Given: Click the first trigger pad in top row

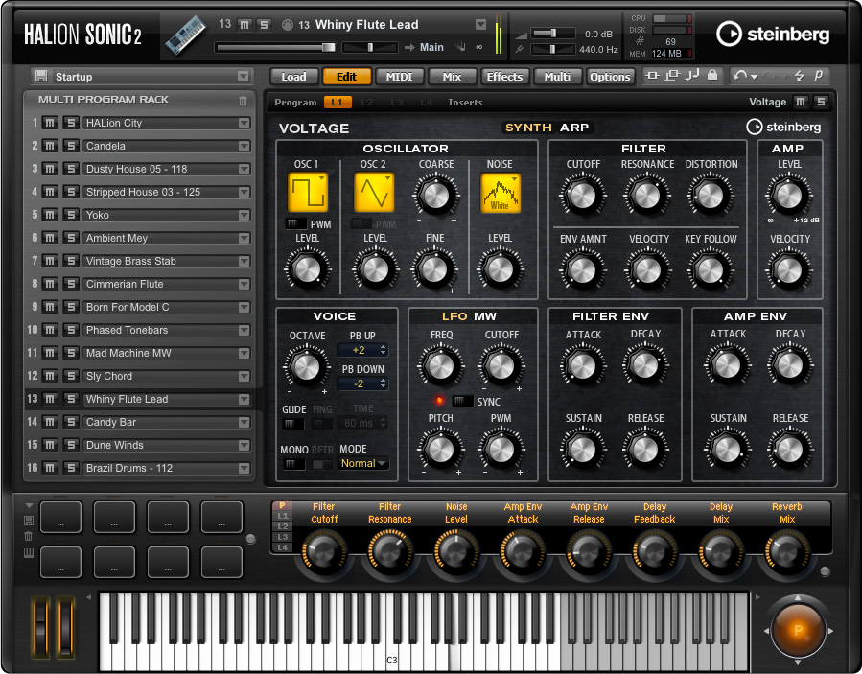Looking at the screenshot, I should (x=60, y=518).
